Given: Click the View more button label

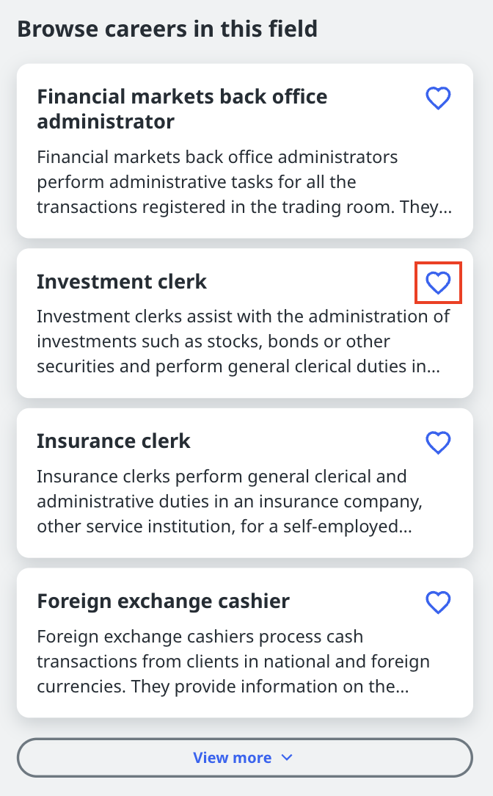Looking at the screenshot, I should coord(232,758).
